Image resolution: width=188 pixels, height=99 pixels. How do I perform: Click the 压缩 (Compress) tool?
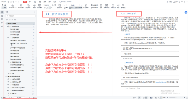tap(101, 6)
